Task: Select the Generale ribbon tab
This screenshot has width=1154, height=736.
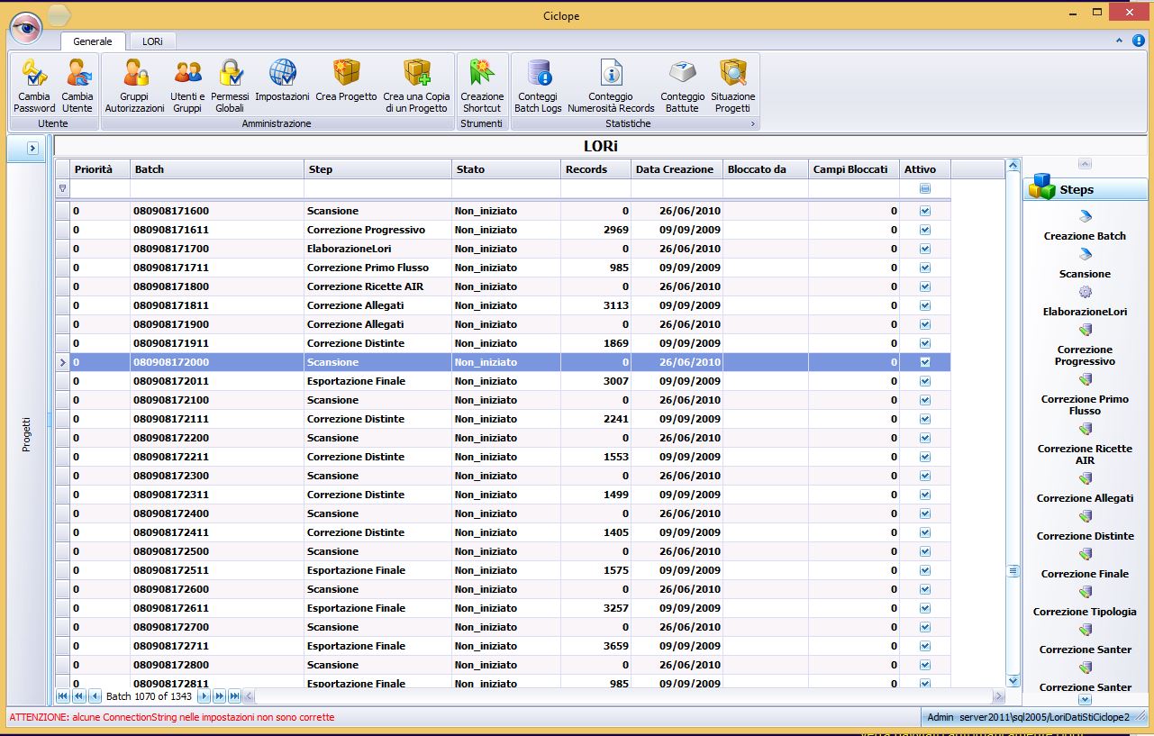Action: click(x=93, y=41)
